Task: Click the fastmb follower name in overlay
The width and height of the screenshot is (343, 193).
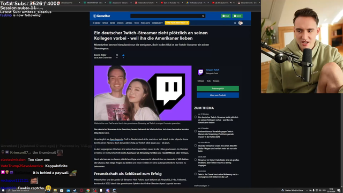Action: tap(6, 16)
